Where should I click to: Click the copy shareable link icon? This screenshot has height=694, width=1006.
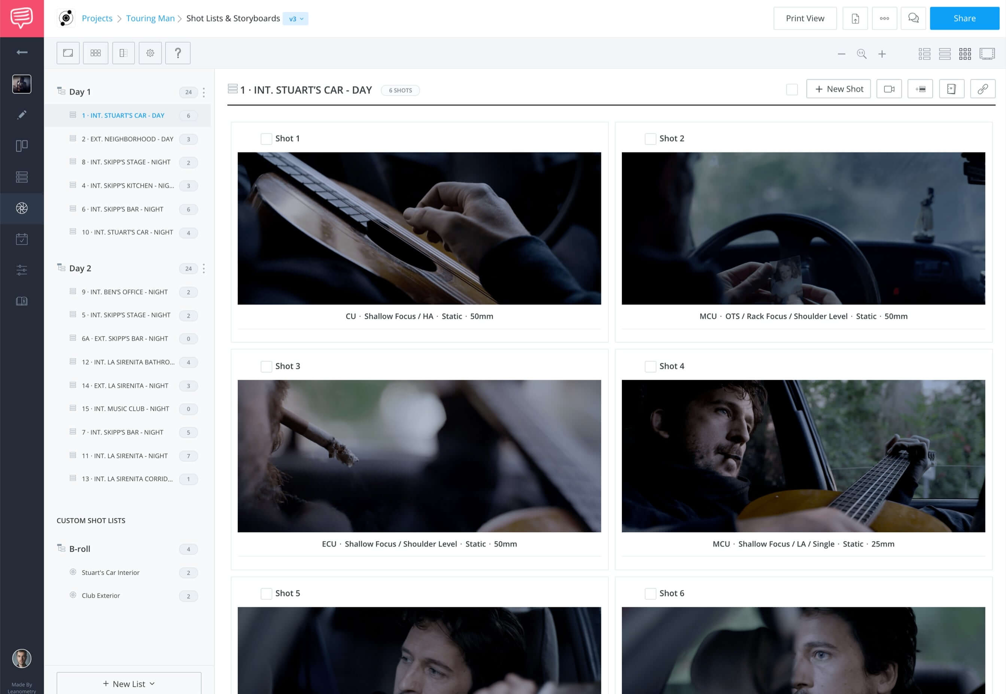[983, 88]
